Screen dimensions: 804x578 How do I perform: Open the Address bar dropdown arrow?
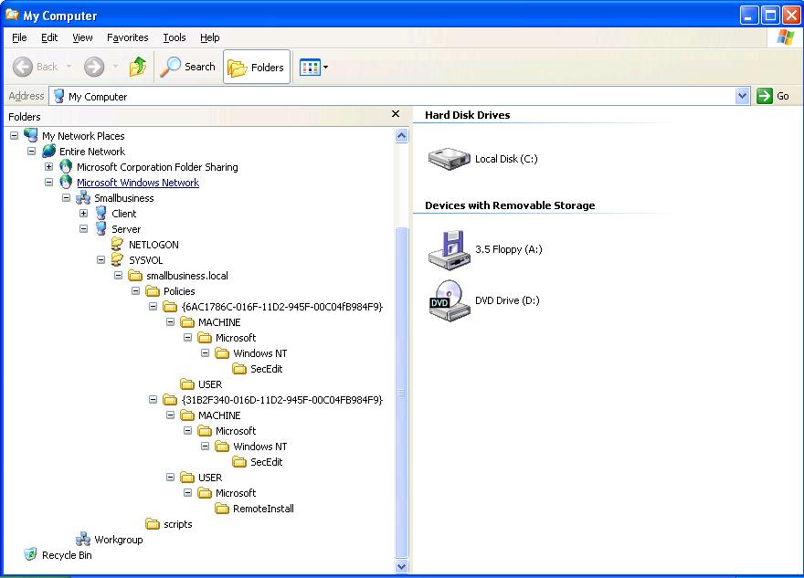[742, 96]
